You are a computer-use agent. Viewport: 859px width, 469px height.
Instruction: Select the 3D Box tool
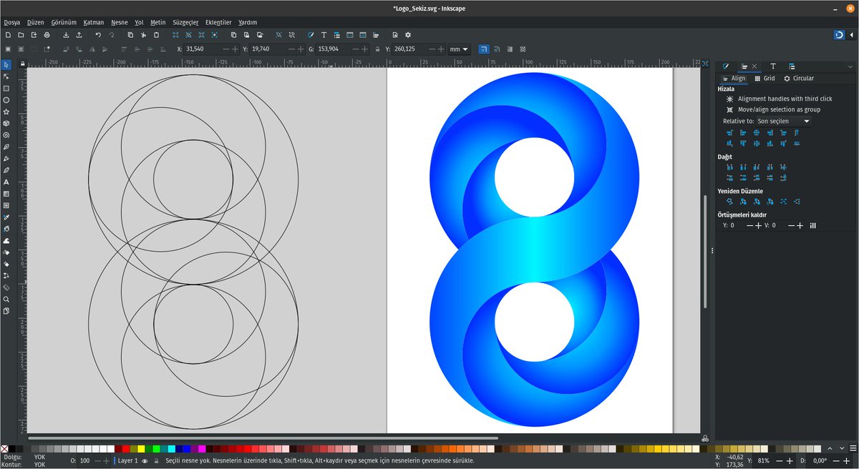(x=6, y=123)
